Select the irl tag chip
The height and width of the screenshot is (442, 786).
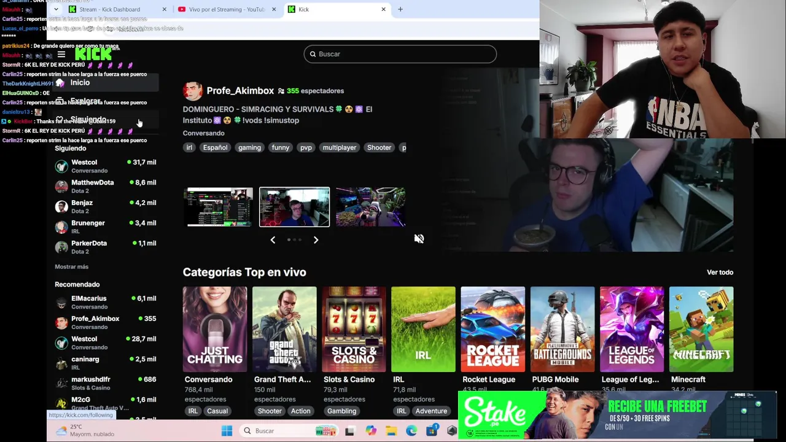coord(189,147)
